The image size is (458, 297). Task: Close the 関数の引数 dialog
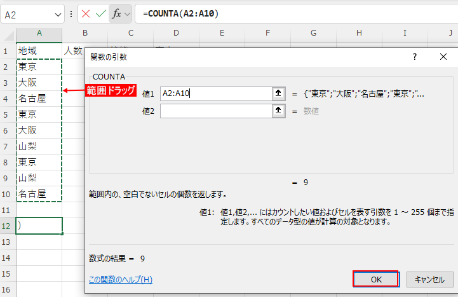point(443,57)
